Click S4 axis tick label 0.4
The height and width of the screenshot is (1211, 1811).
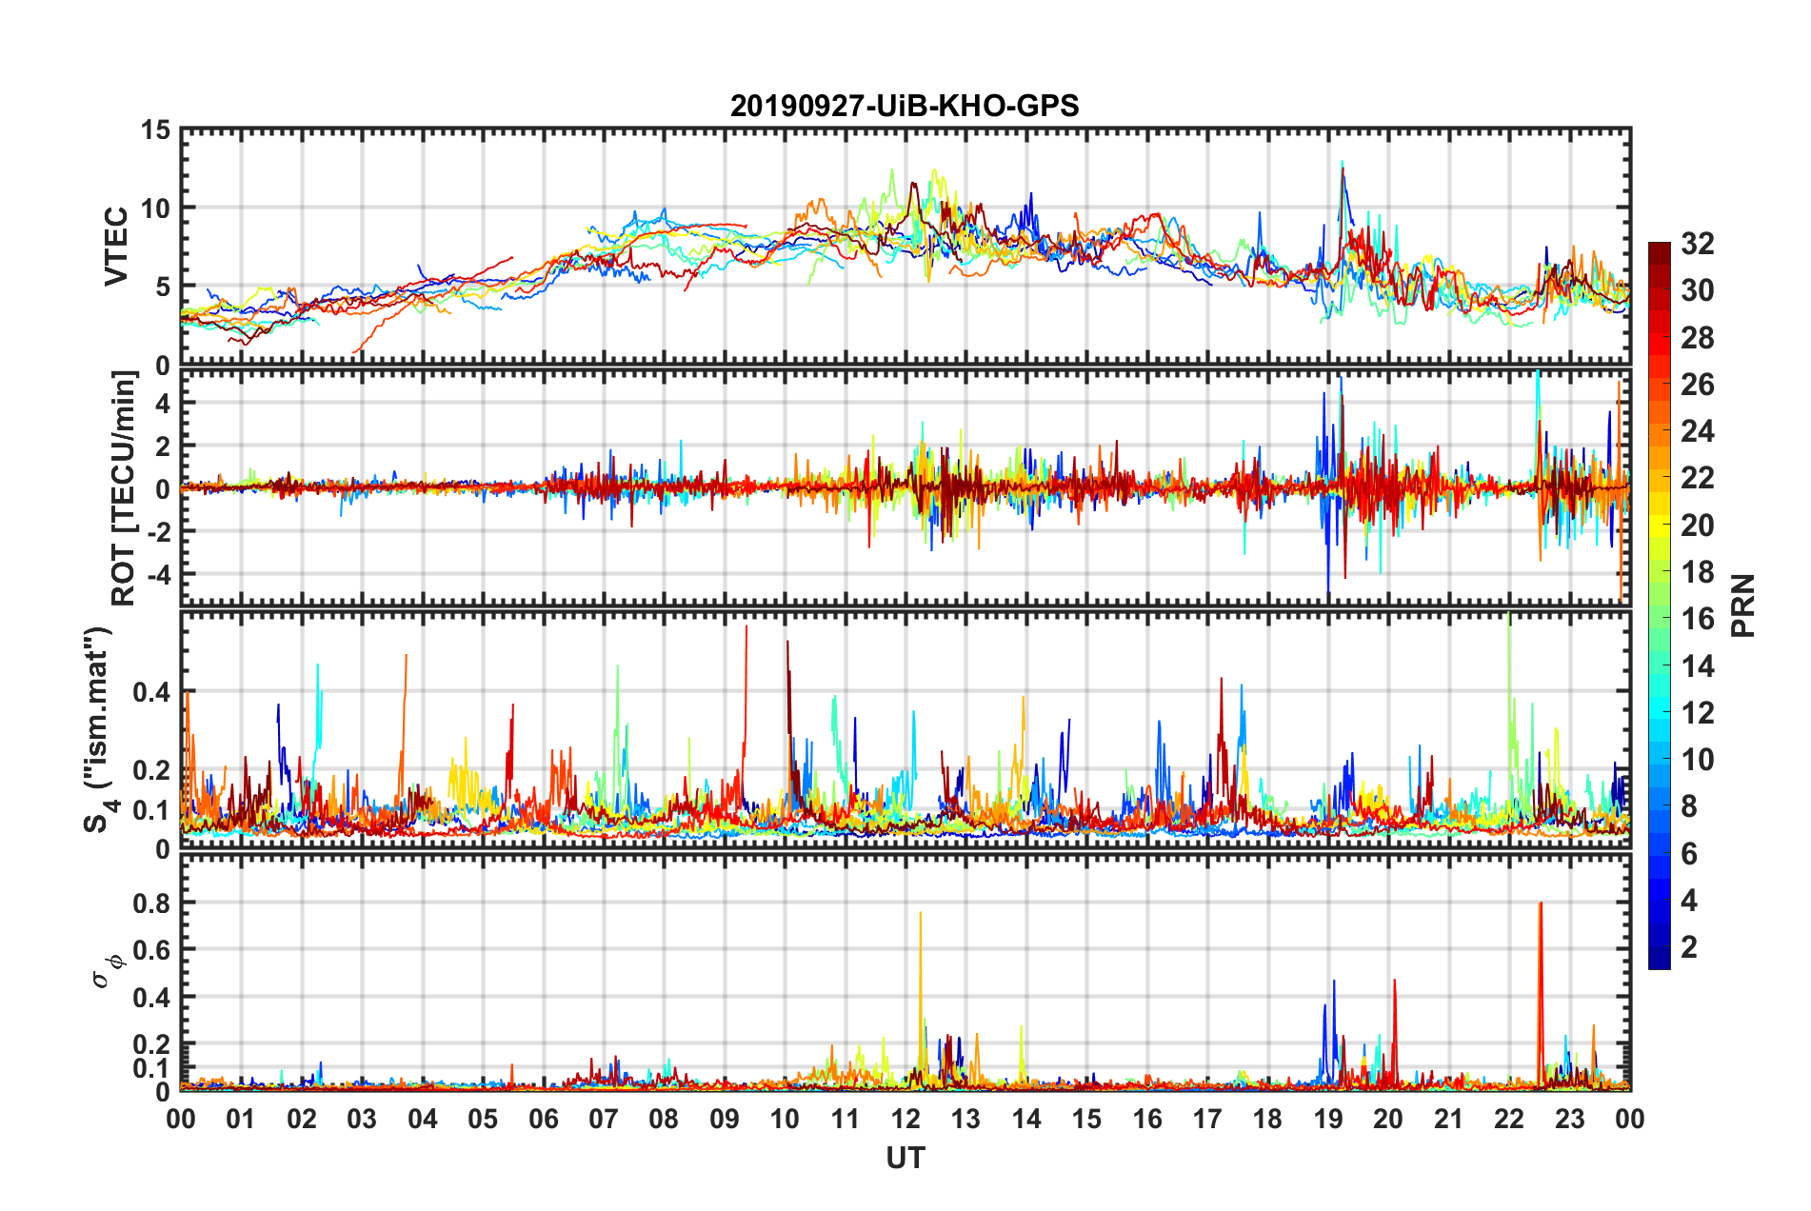pyautogui.click(x=150, y=692)
